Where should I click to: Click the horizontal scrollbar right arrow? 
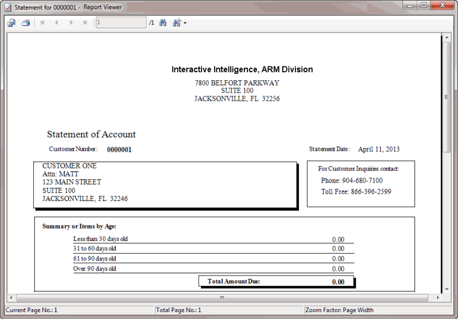437,298
